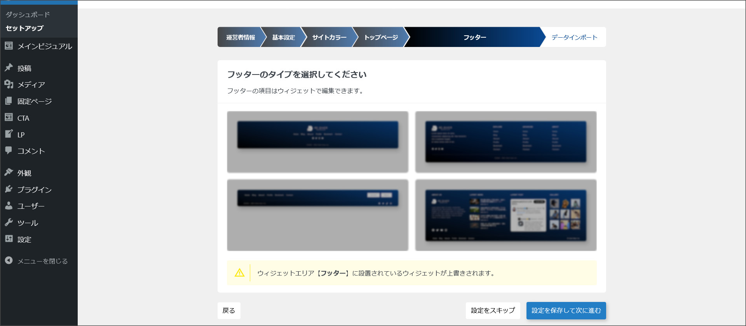Go to the サイトカラー step
This screenshot has width=746, height=326.
(x=329, y=37)
